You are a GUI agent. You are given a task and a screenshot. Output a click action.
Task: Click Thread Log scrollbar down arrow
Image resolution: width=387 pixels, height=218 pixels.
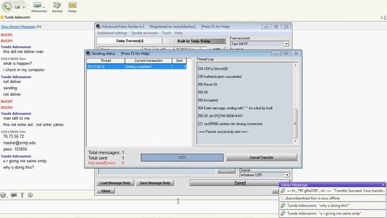coord(295,141)
